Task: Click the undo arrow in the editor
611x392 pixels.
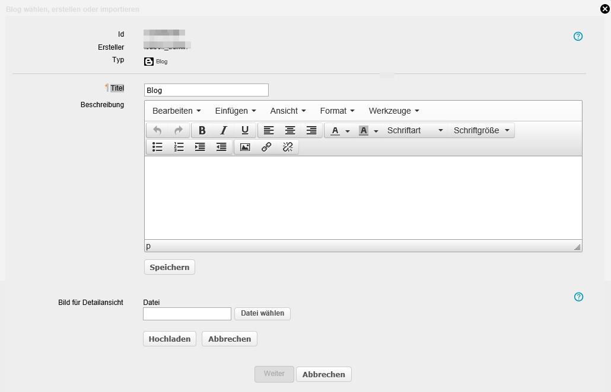Action: click(158, 130)
